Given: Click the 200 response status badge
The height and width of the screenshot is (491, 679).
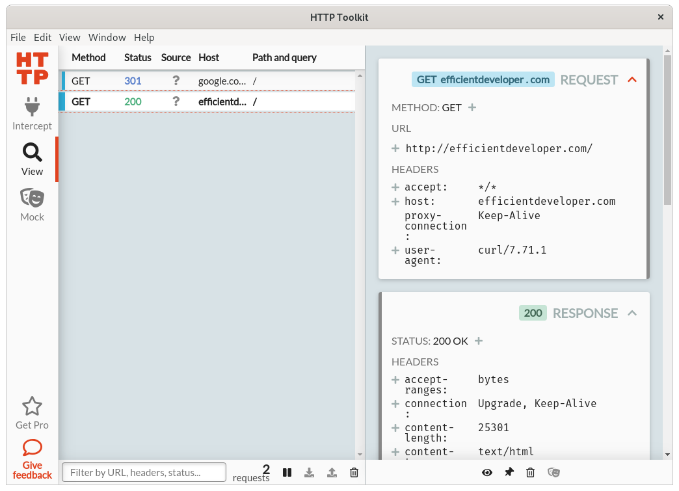Looking at the screenshot, I should [x=533, y=313].
